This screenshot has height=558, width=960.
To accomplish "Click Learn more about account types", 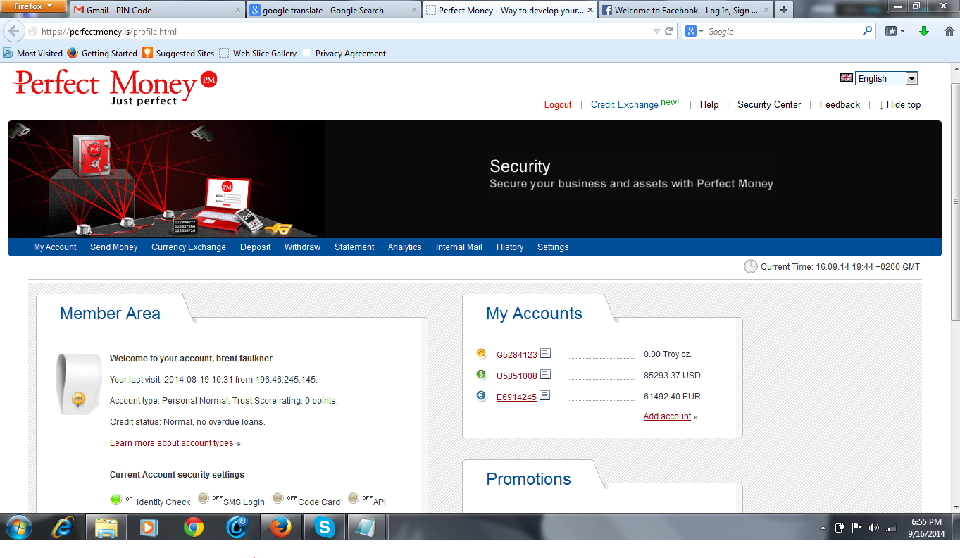I will [x=172, y=443].
